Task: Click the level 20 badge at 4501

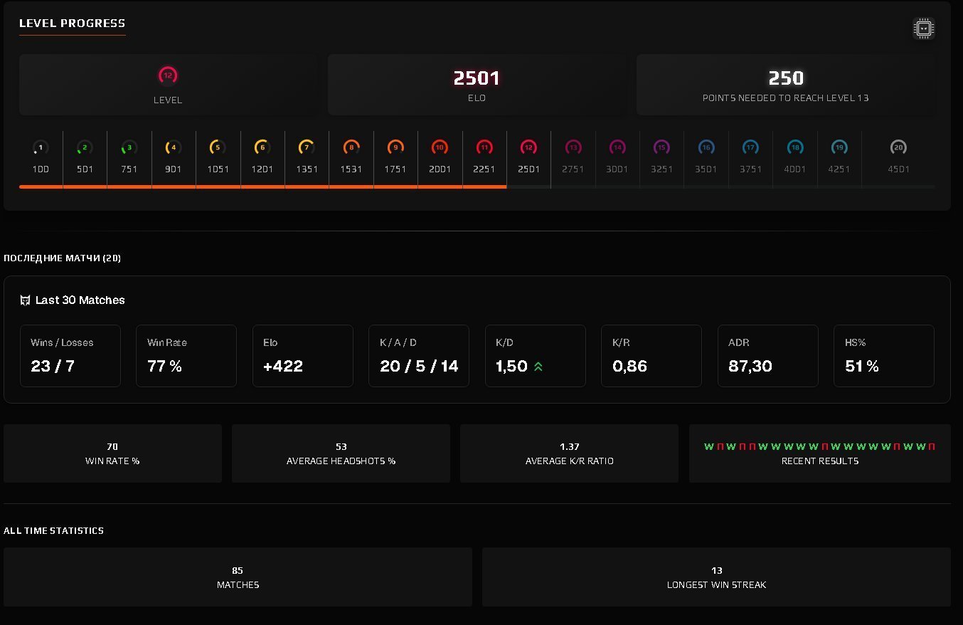Action: click(x=898, y=147)
